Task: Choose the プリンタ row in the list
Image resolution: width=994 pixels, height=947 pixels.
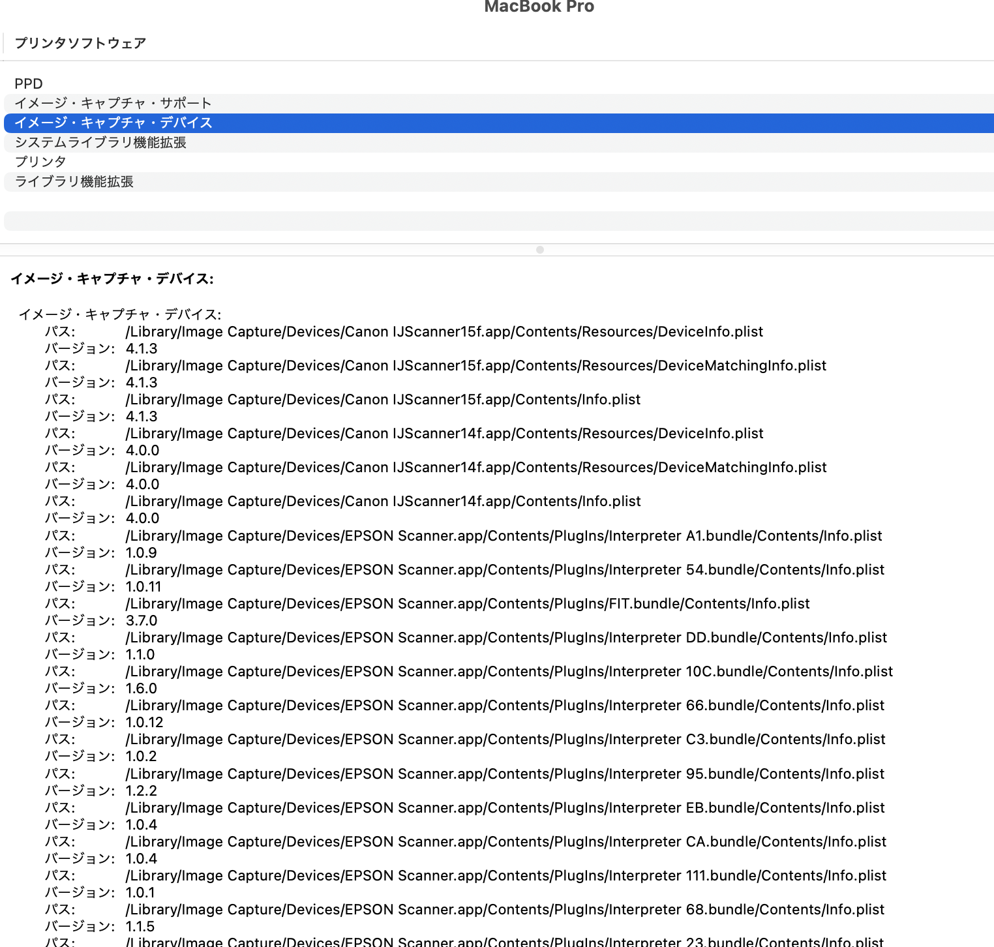Action: tap(499, 162)
